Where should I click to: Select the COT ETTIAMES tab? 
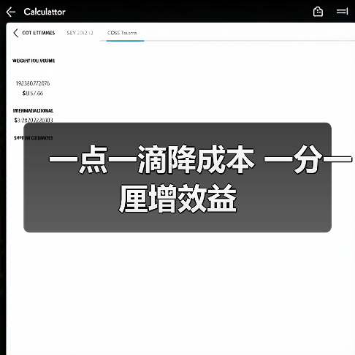[39, 33]
